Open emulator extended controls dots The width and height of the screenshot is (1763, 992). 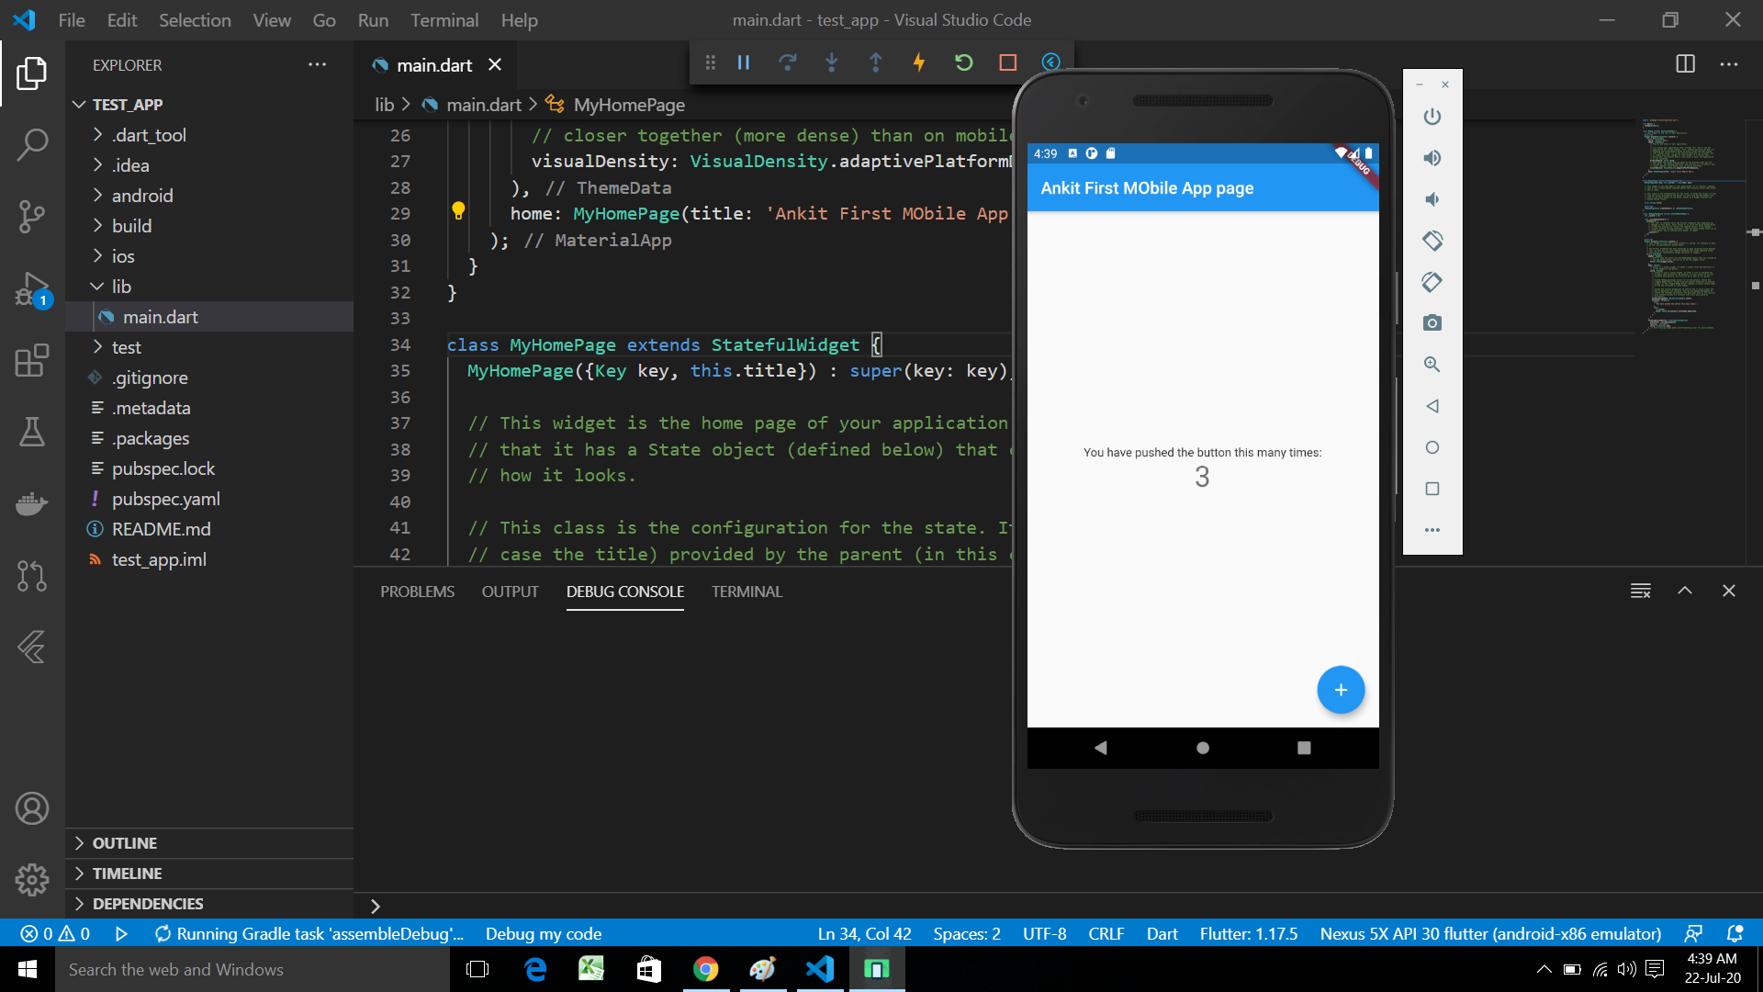tap(1432, 530)
